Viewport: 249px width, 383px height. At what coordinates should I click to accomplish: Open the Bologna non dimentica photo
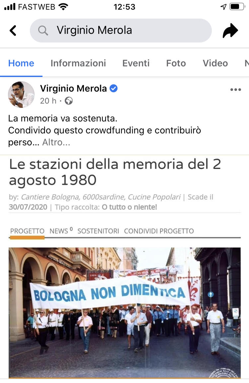[x=124, y=313]
